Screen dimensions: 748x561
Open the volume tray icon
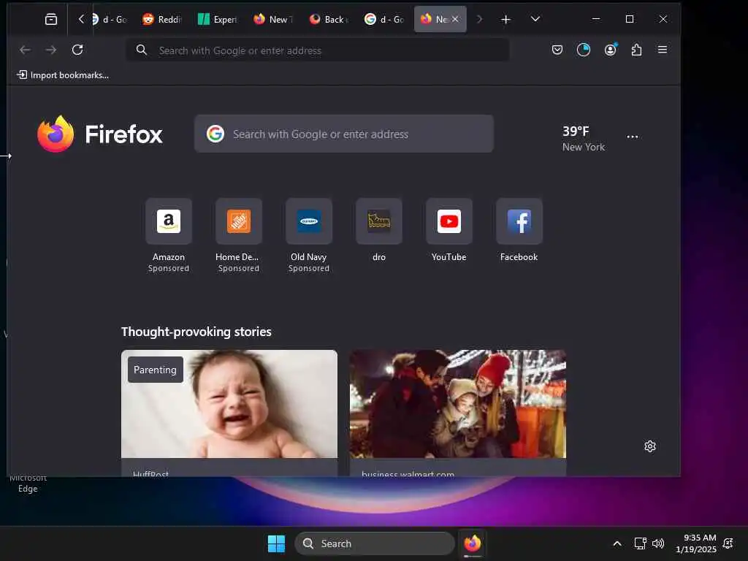click(658, 543)
